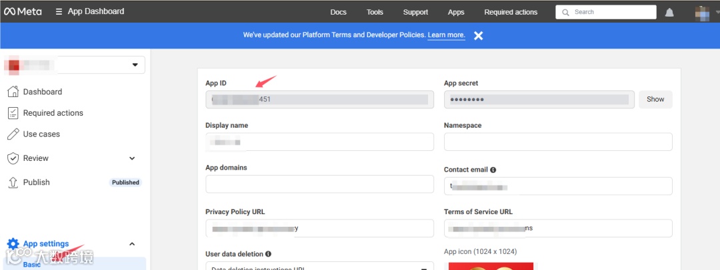Viewport: 720px width, 270px height.
Task: Open App settings in the sidebar
Action: [x=46, y=244]
